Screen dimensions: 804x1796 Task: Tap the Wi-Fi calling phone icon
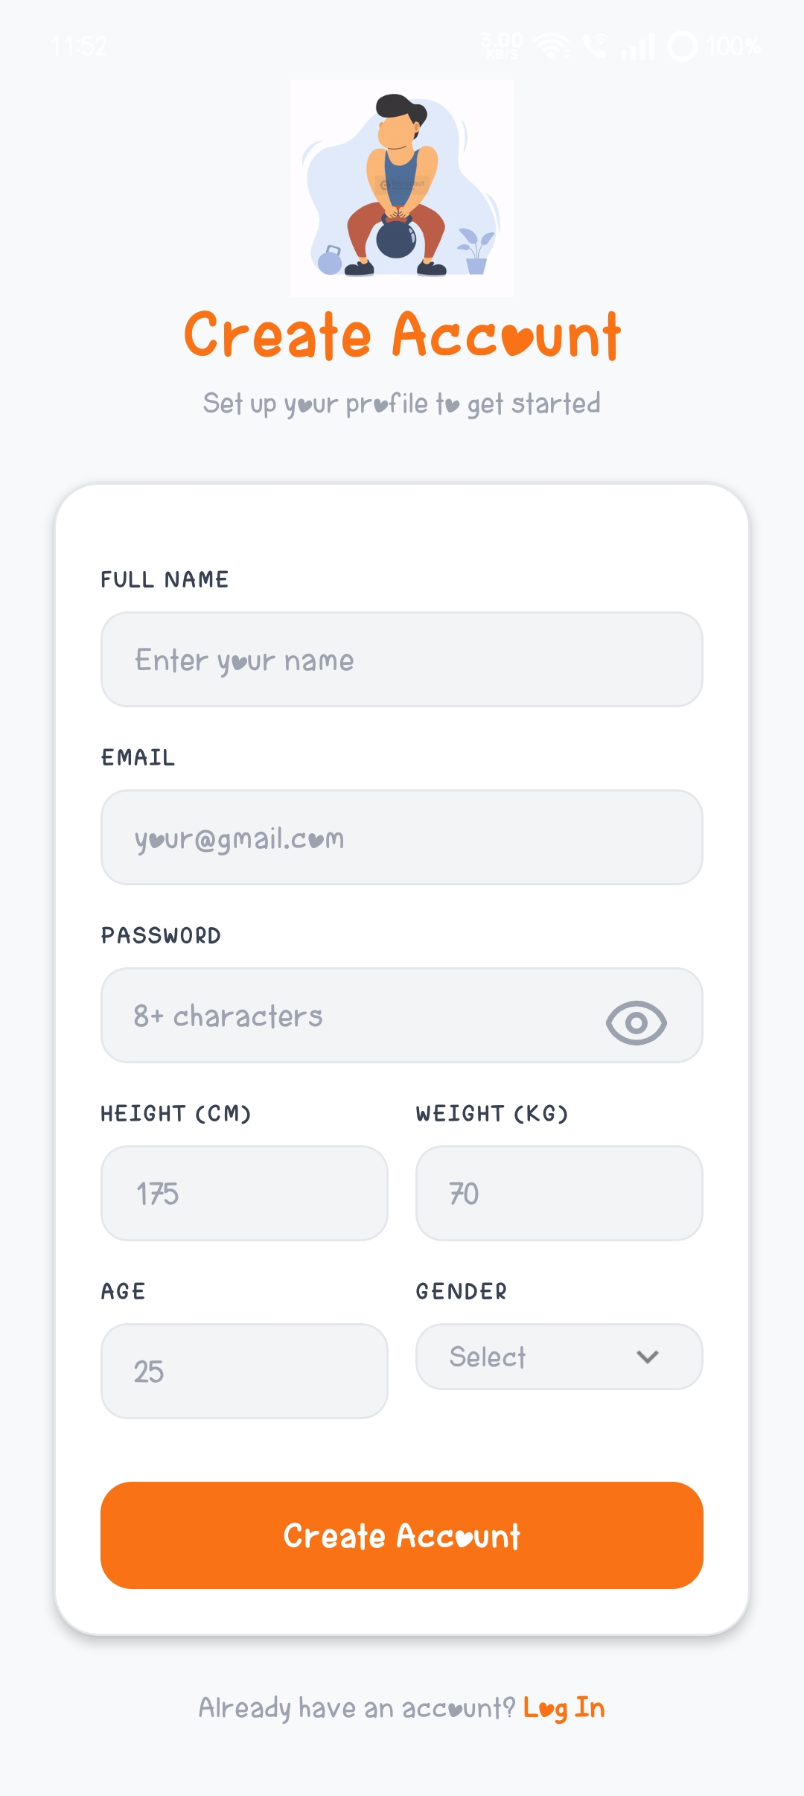[595, 46]
